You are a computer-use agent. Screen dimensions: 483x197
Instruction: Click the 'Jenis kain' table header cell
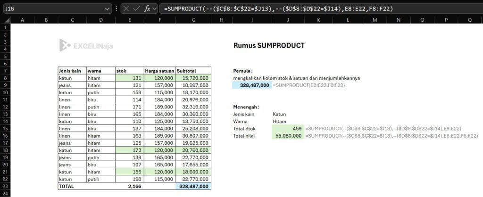tap(72, 71)
